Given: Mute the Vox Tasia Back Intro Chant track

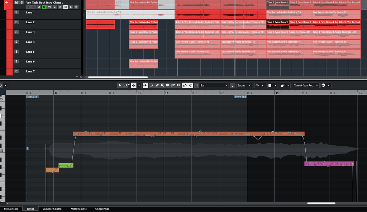Looking at the screenshot, I should pyautogui.click(x=16, y=3).
